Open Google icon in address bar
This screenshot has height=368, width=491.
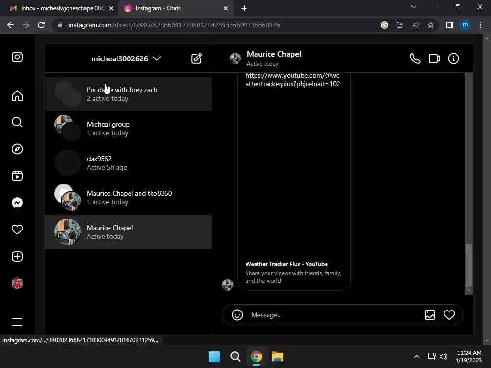pyautogui.click(x=384, y=25)
